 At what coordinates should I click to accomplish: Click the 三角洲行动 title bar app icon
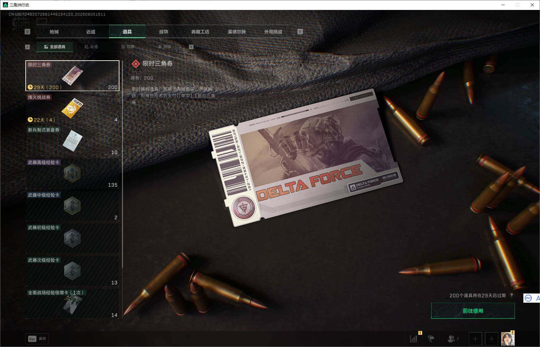(x=5, y=5)
